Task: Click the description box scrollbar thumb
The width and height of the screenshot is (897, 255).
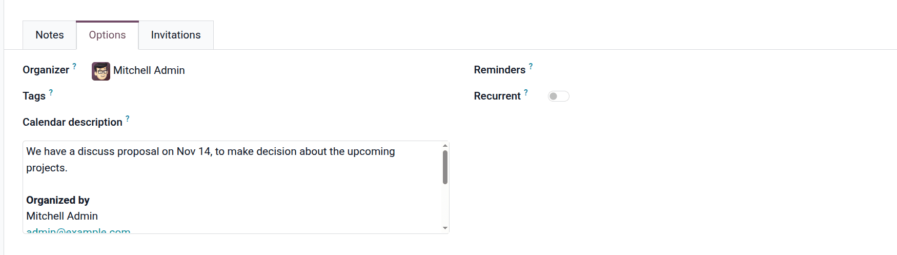Action: [x=445, y=167]
